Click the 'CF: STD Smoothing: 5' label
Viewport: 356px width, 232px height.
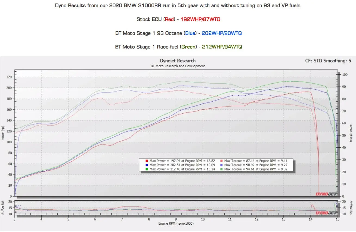tap(328, 61)
